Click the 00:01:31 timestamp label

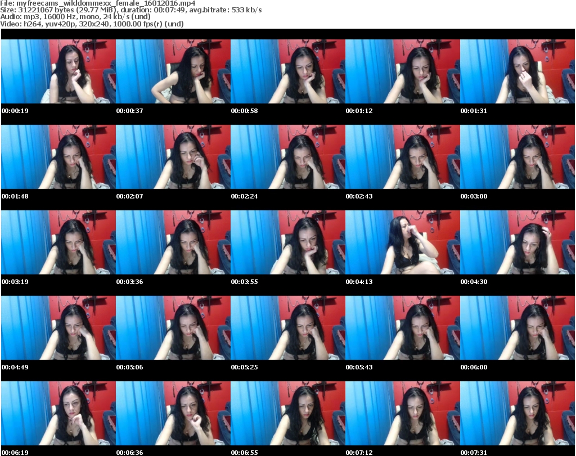click(474, 111)
